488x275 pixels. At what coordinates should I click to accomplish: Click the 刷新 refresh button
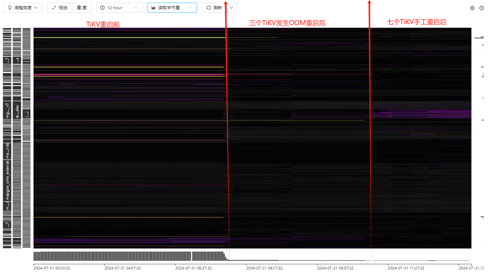(214, 8)
